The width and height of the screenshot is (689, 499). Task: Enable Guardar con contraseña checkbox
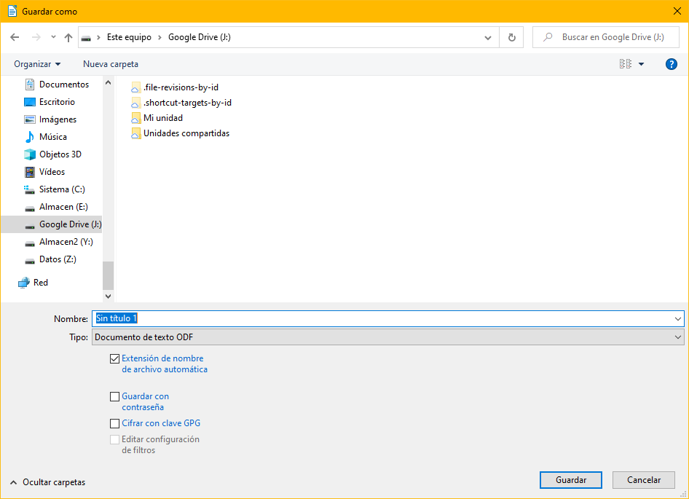coord(114,396)
